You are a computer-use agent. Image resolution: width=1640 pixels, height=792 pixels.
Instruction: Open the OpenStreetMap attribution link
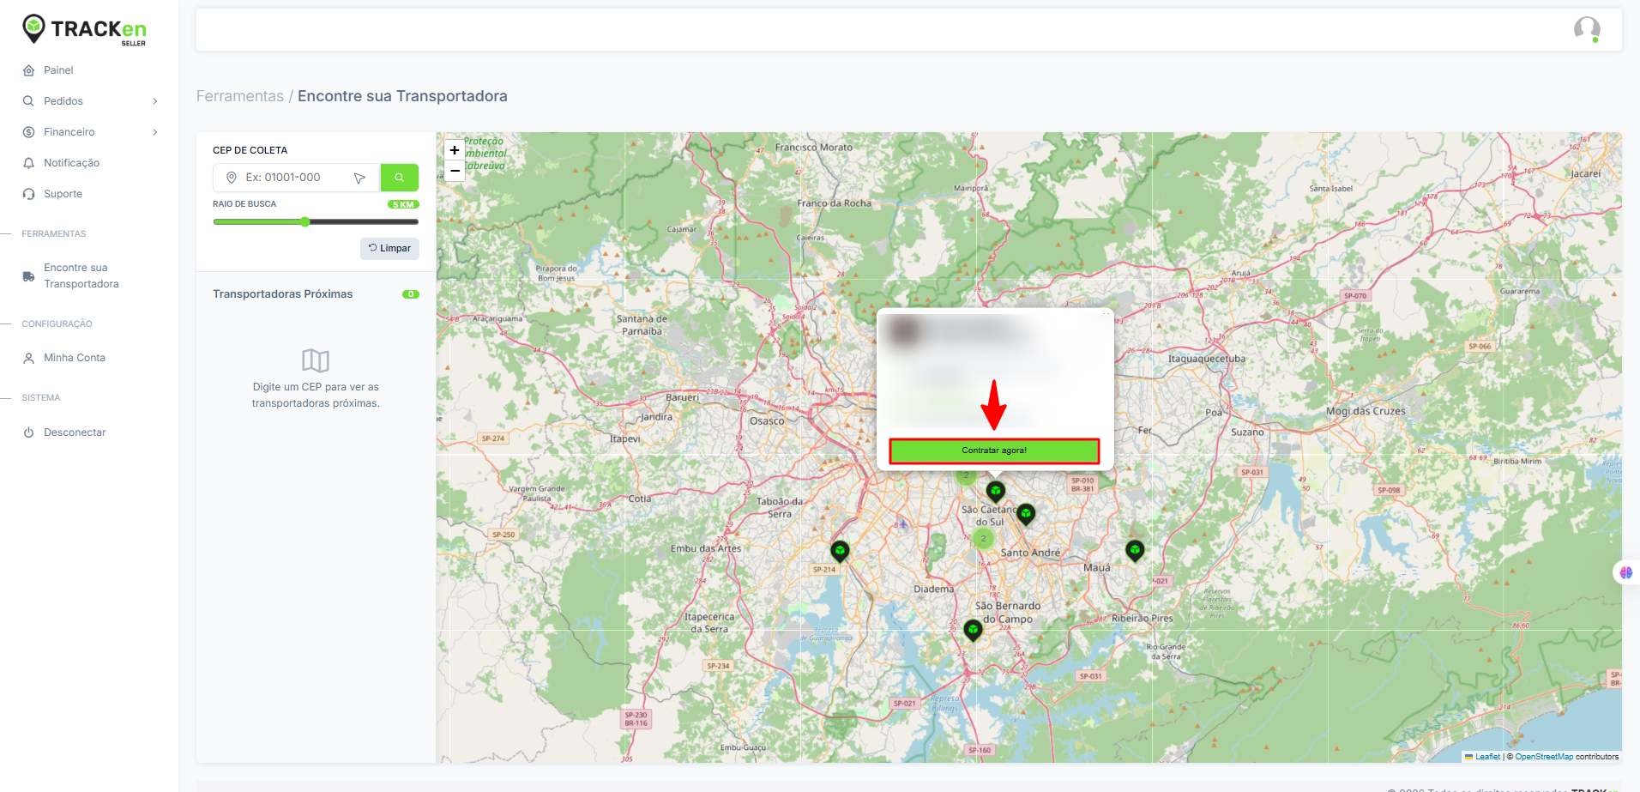[1544, 757]
